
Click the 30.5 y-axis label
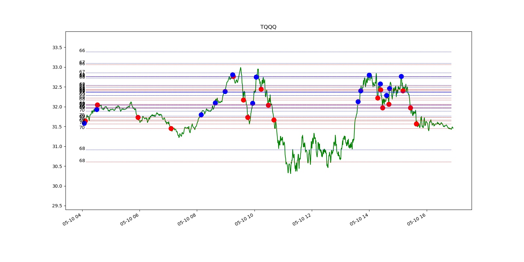[57, 166]
